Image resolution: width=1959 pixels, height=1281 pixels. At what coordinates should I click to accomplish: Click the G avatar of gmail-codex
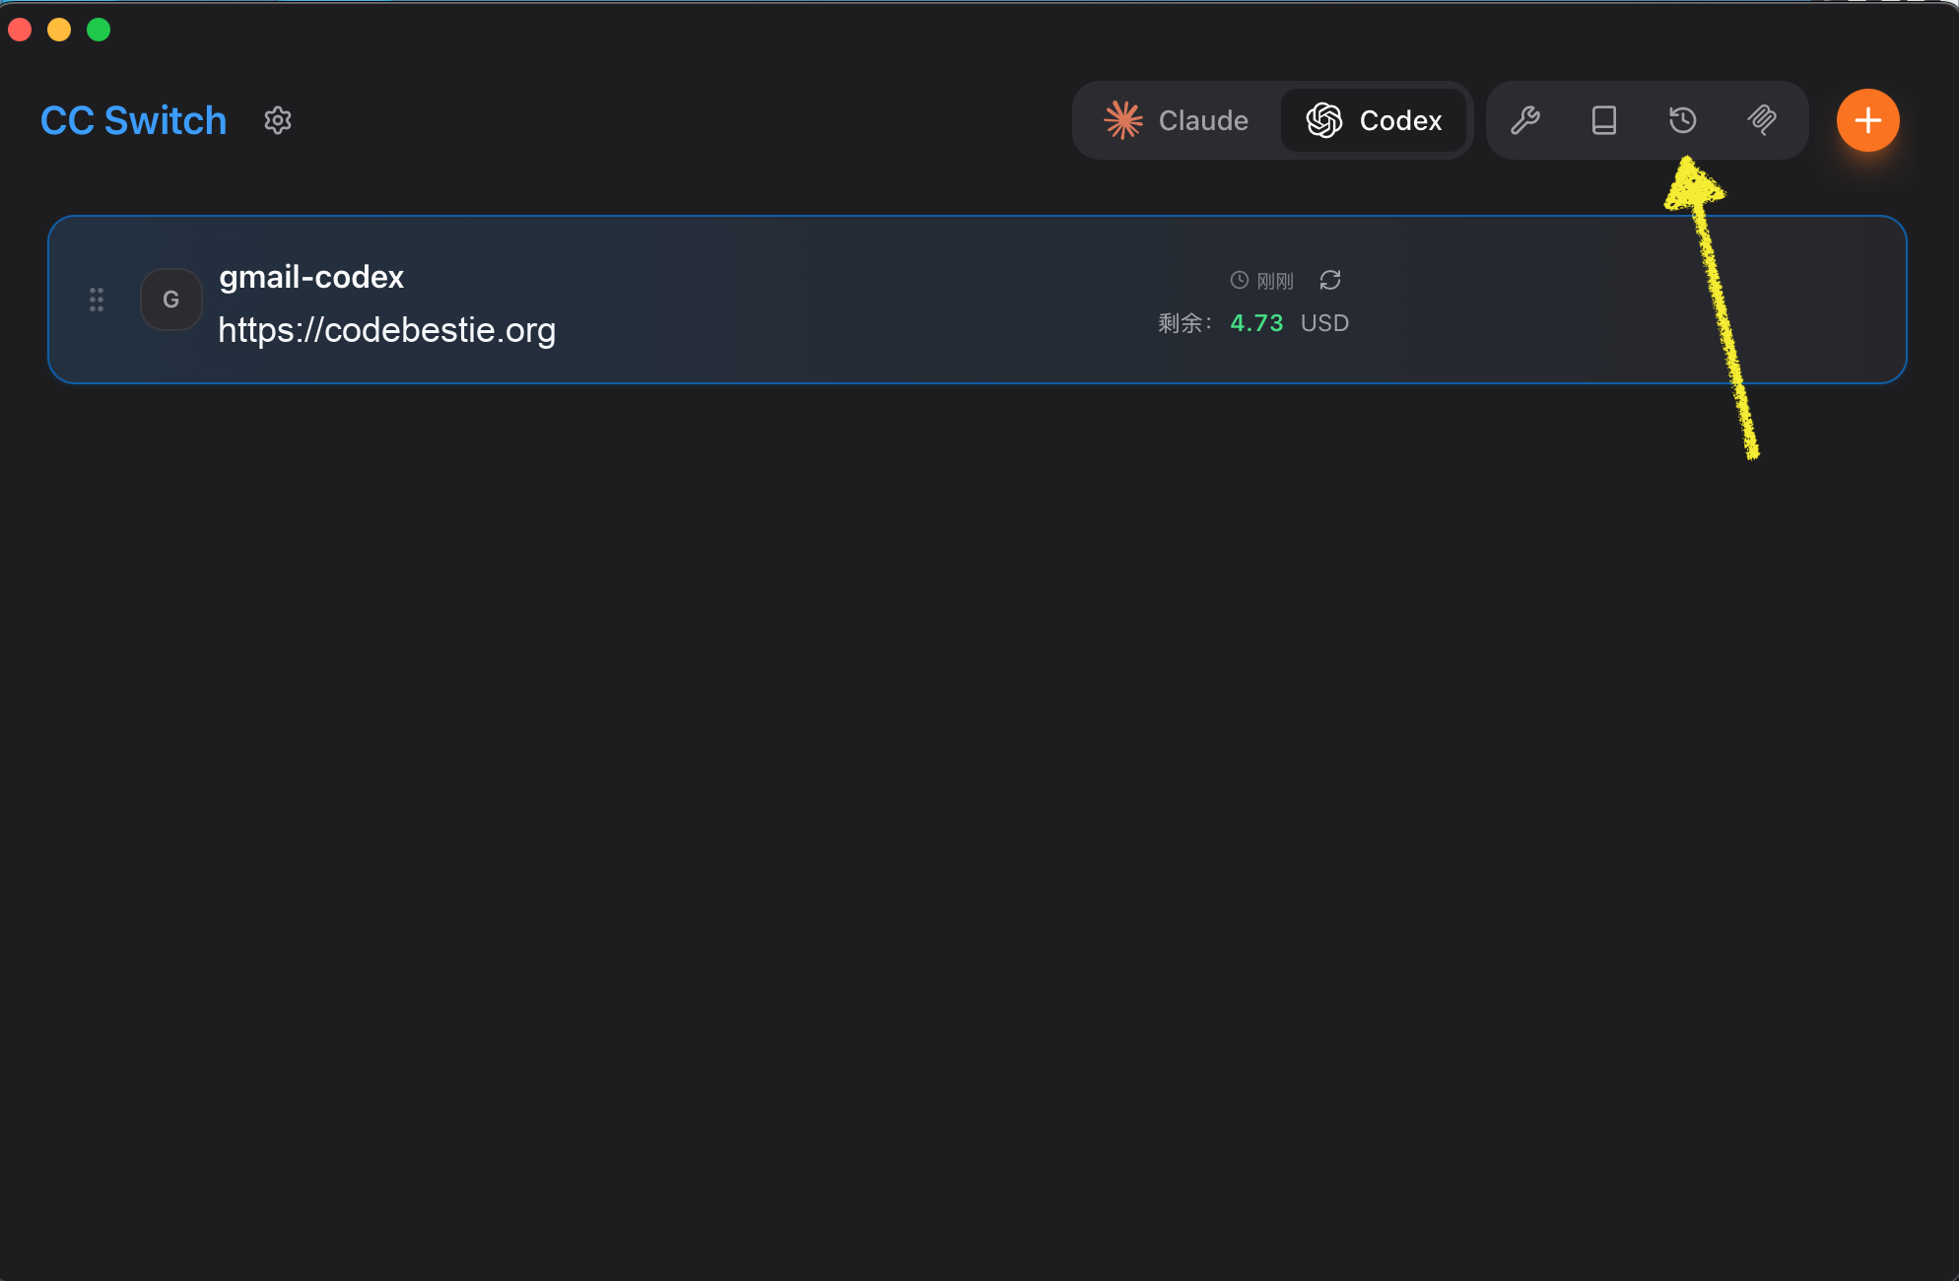click(171, 300)
